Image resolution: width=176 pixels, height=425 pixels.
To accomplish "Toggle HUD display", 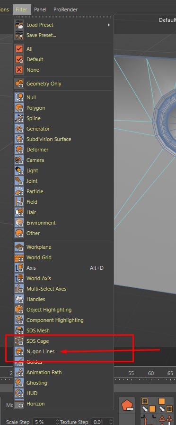I will (x=63, y=393).
